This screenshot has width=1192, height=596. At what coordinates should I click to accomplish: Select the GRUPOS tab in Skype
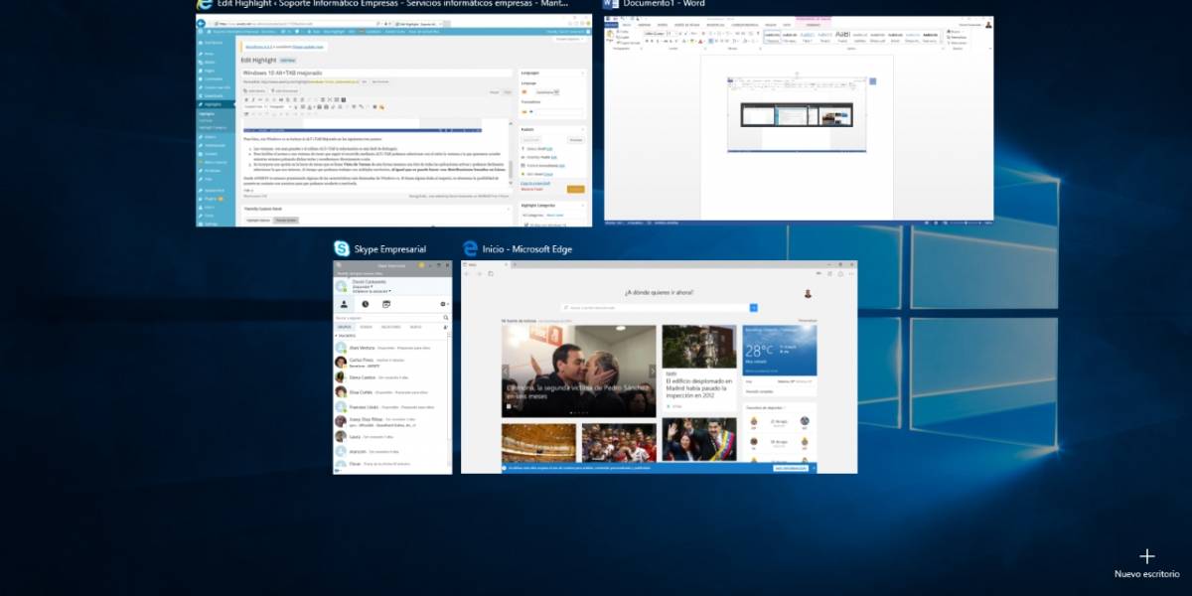(x=344, y=327)
